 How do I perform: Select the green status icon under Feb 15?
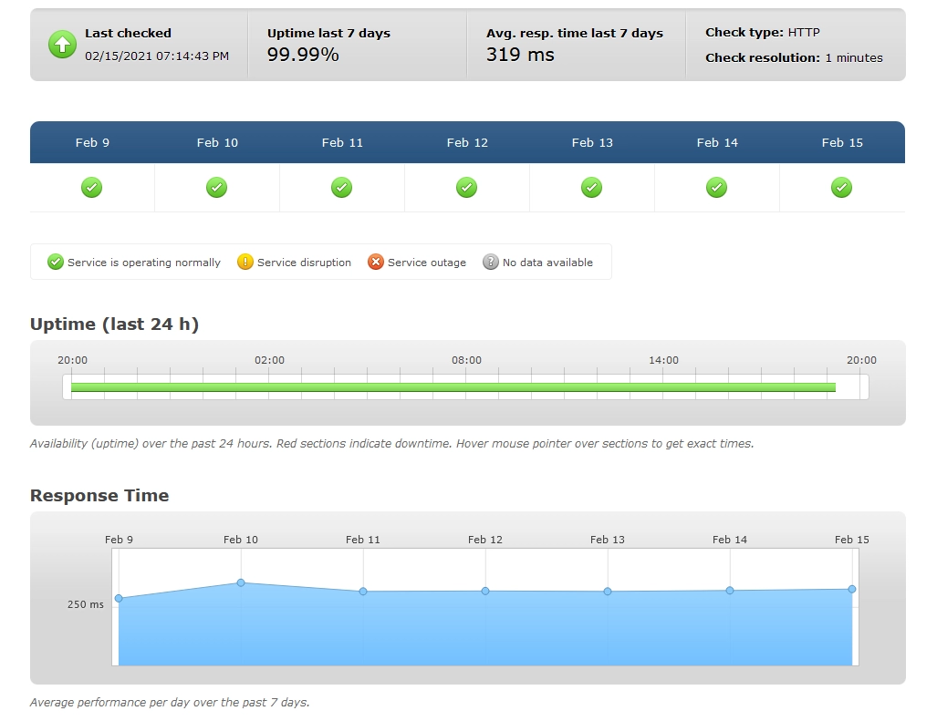click(x=841, y=187)
